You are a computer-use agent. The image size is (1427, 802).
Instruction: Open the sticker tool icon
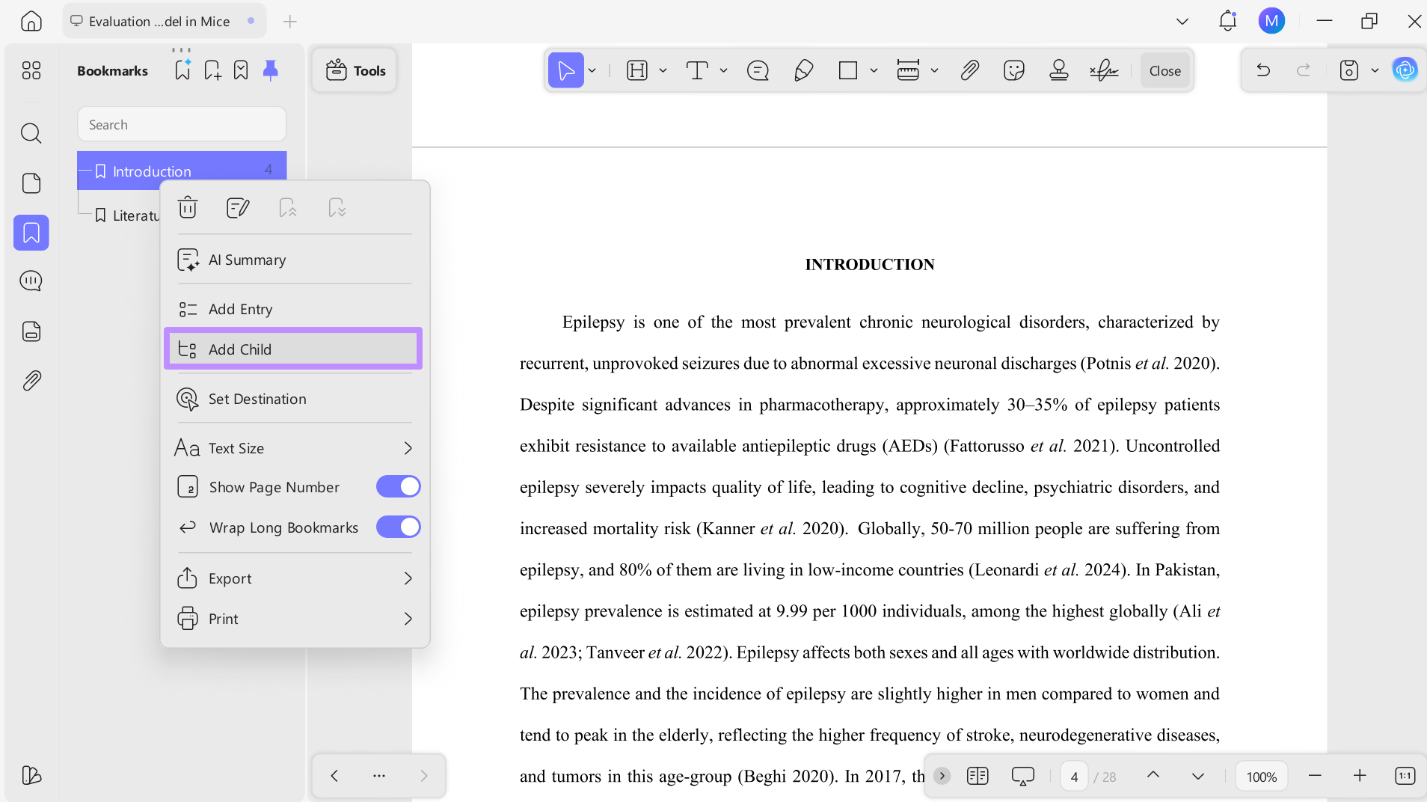(1014, 70)
